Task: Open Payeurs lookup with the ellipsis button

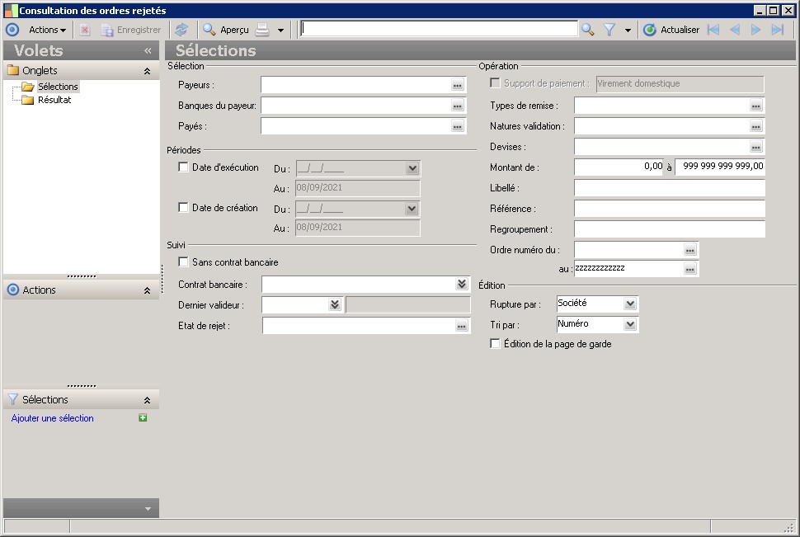Action: (x=458, y=85)
